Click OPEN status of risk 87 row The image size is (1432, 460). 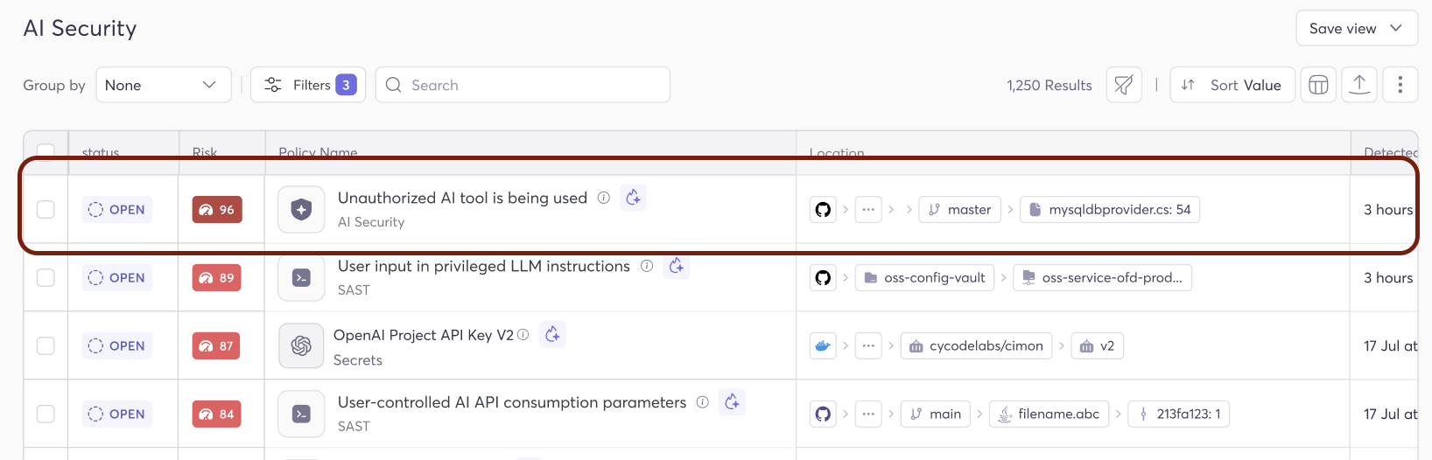click(117, 346)
